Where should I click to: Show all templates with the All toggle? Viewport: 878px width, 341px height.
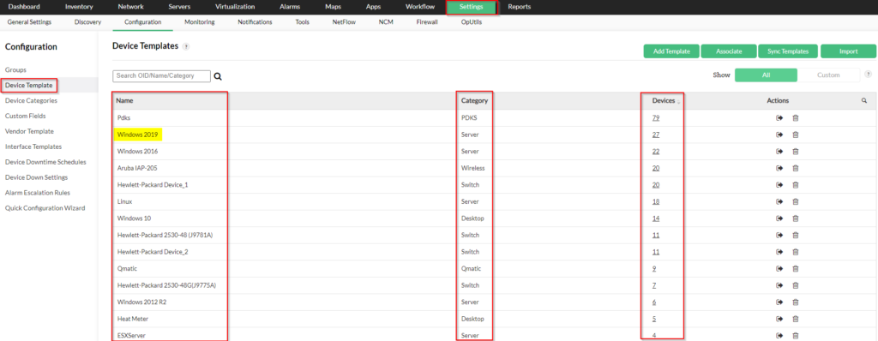766,75
